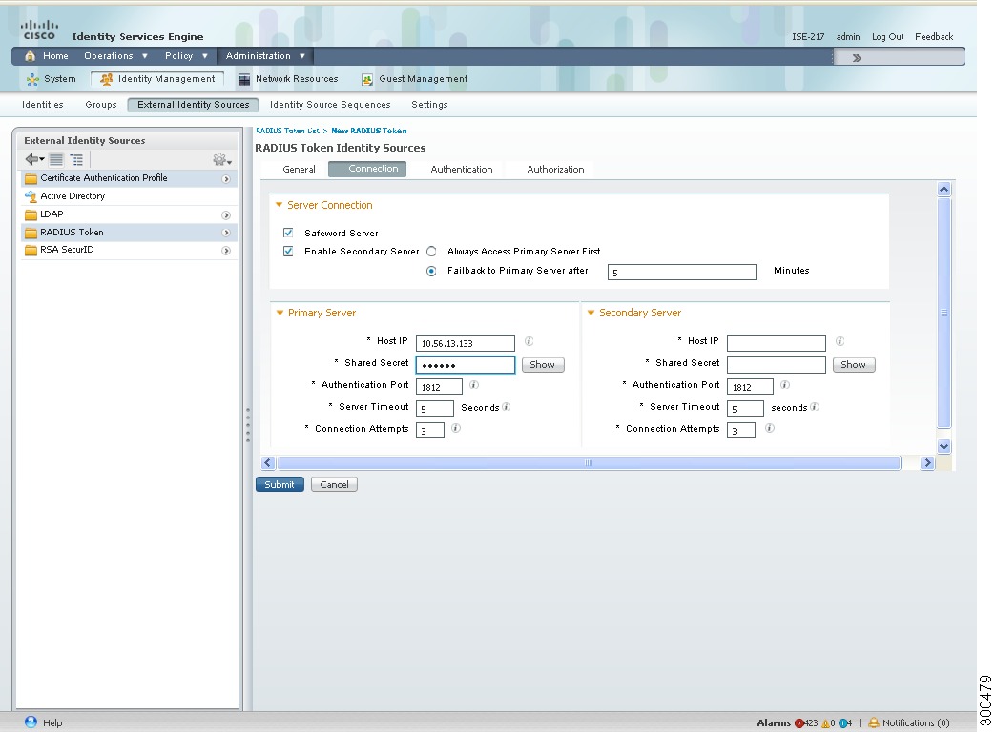This screenshot has height=732, width=996.
Task: Click the Network Resources icon
Action: pos(244,79)
